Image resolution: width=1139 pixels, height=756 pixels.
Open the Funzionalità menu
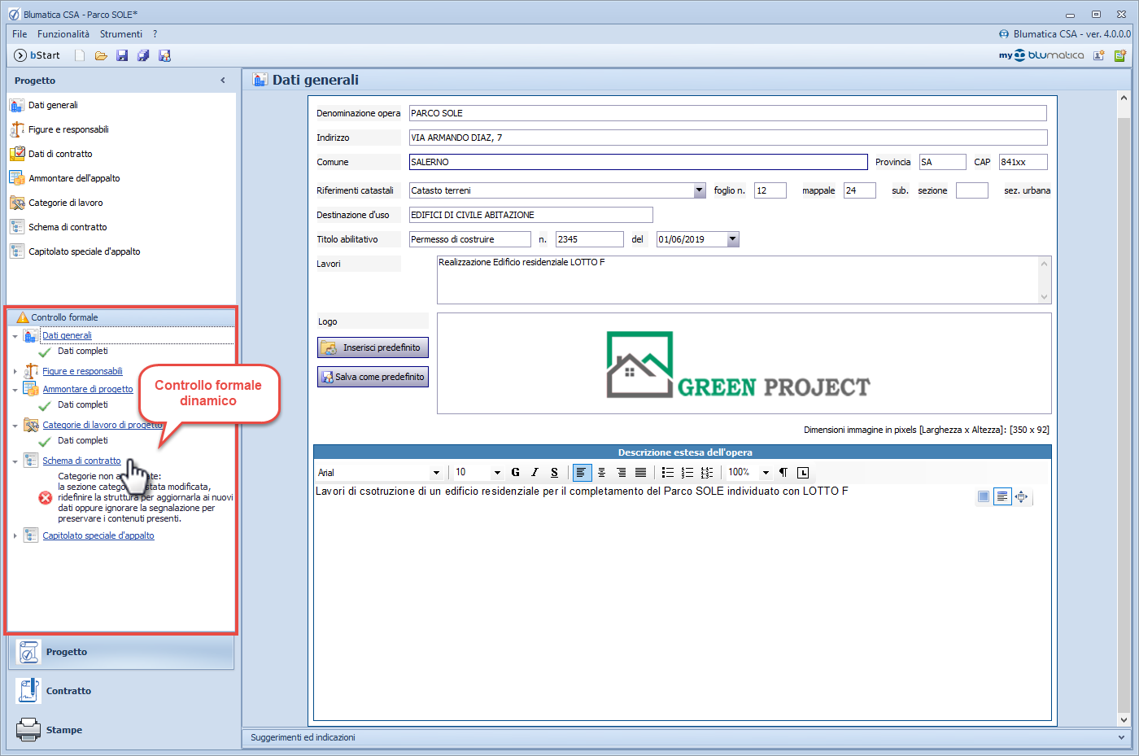(63, 34)
